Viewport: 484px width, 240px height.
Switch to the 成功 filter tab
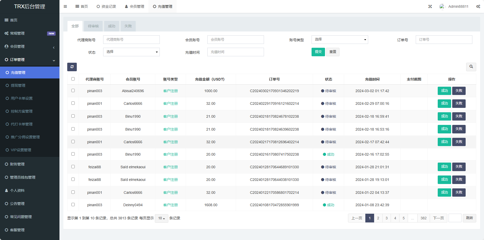112,26
